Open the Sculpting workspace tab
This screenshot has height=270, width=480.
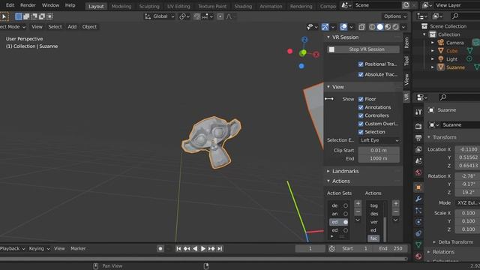[149, 6]
